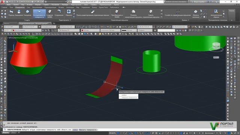Open the control vertex editing panel tool
The height and width of the screenshot is (135, 240).
tap(93, 13)
